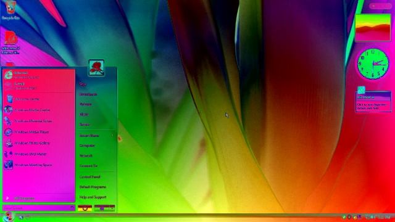Image resolution: width=395 pixels, height=222 pixels.
Task: Launch Windows Media Center
Action: [39, 110]
